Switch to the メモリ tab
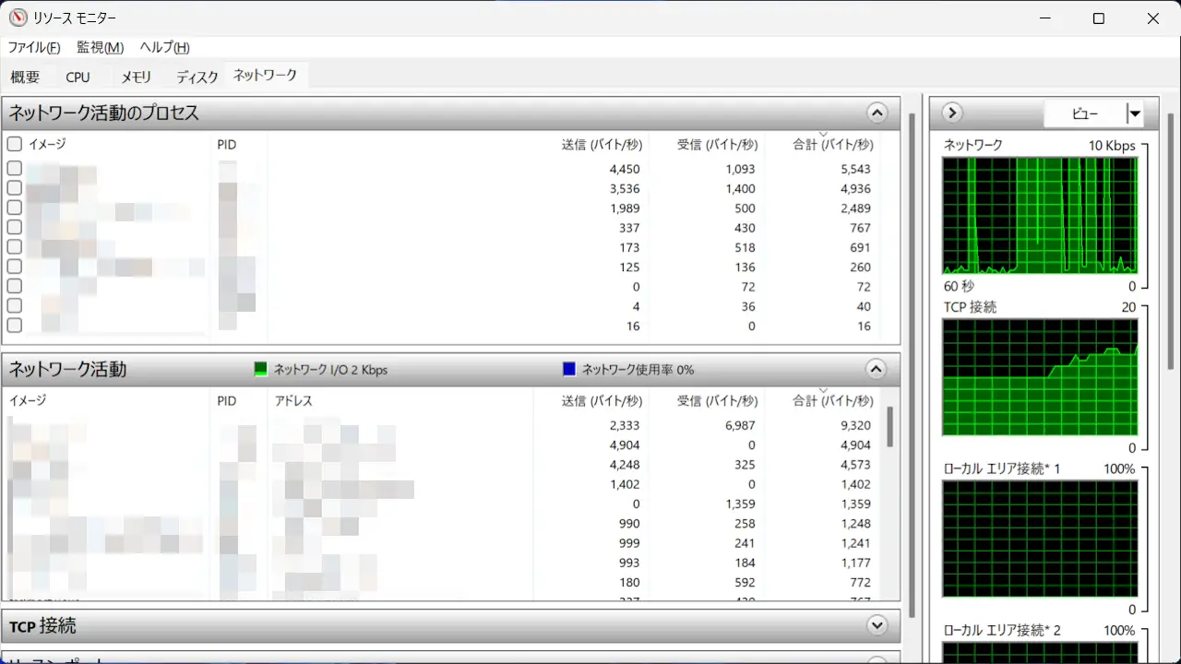This screenshot has width=1181, height=664. 136,77
